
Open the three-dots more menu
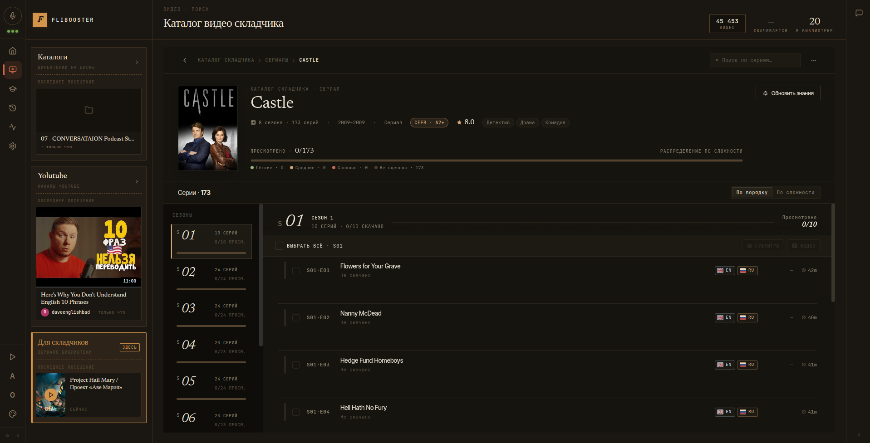pos(814,60)
